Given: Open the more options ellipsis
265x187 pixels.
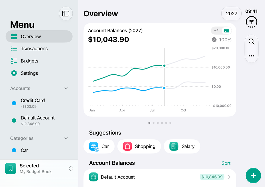Looking at the screenshot, I should tap(252, 56).
